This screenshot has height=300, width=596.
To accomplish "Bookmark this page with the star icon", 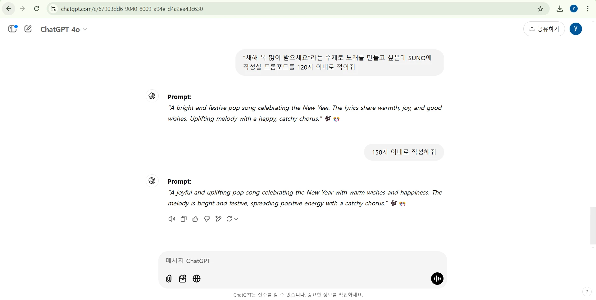I will pos(540,9).
